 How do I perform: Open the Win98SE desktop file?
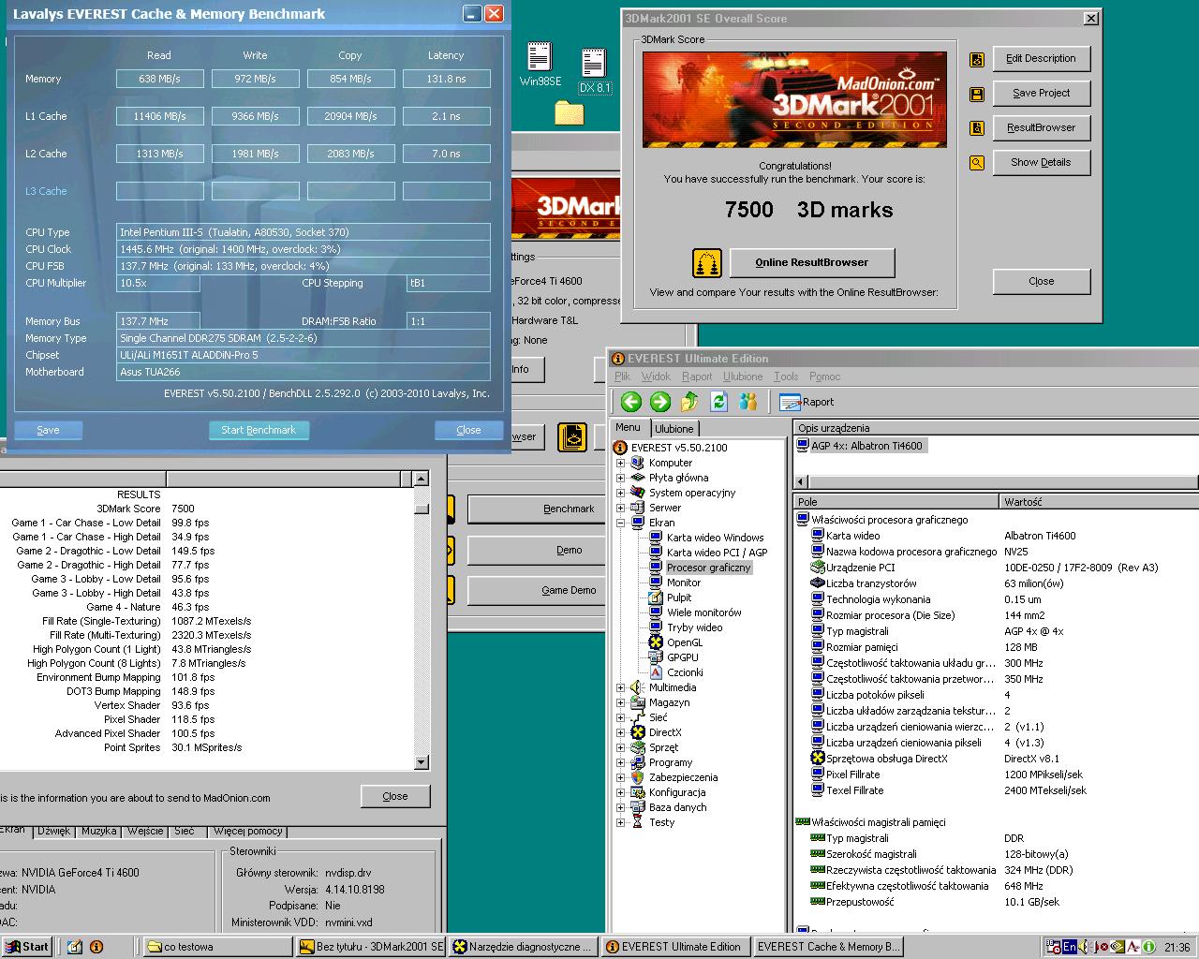[x=540, y=65]
